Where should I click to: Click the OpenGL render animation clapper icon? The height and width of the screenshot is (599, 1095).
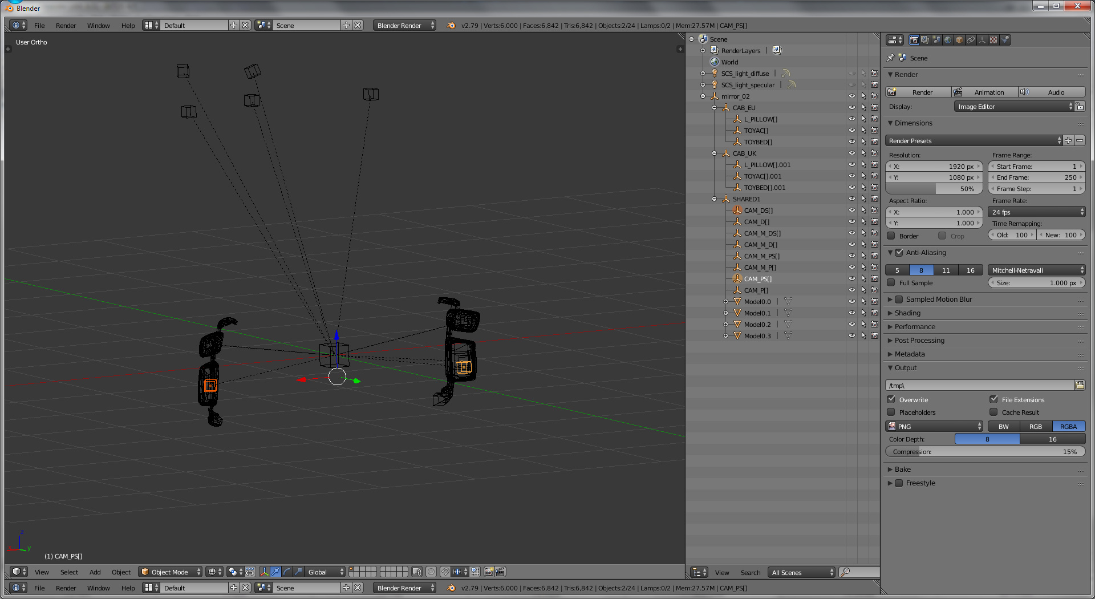pos(500,572)
